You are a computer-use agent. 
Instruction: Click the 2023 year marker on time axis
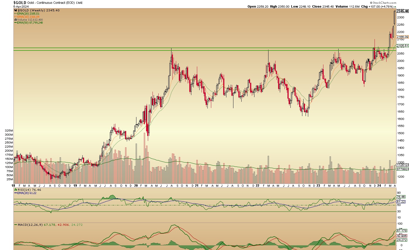pos(318,186)
